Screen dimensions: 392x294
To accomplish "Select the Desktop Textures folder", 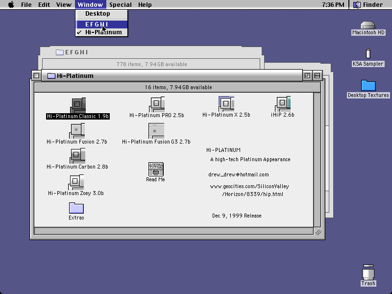I will click(368, 85).
